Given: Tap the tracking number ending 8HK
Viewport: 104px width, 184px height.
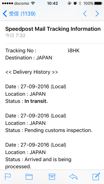Looking at the screenshot, I should [59, 51].
